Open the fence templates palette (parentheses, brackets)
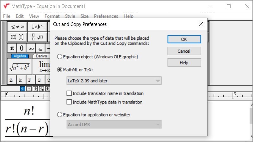 17,37
